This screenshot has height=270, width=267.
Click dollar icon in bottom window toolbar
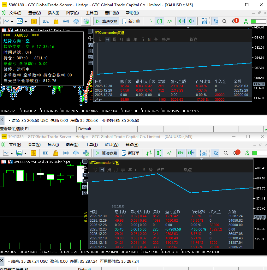[33, 153]
